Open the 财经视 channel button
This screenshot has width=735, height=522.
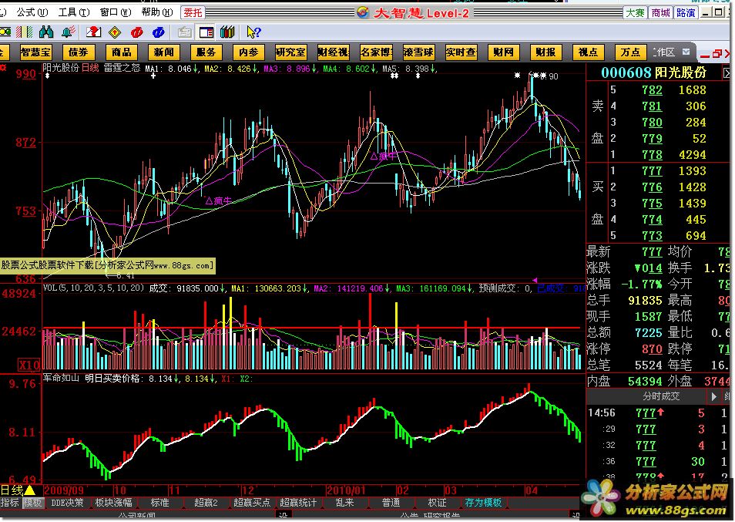(333, 52)
